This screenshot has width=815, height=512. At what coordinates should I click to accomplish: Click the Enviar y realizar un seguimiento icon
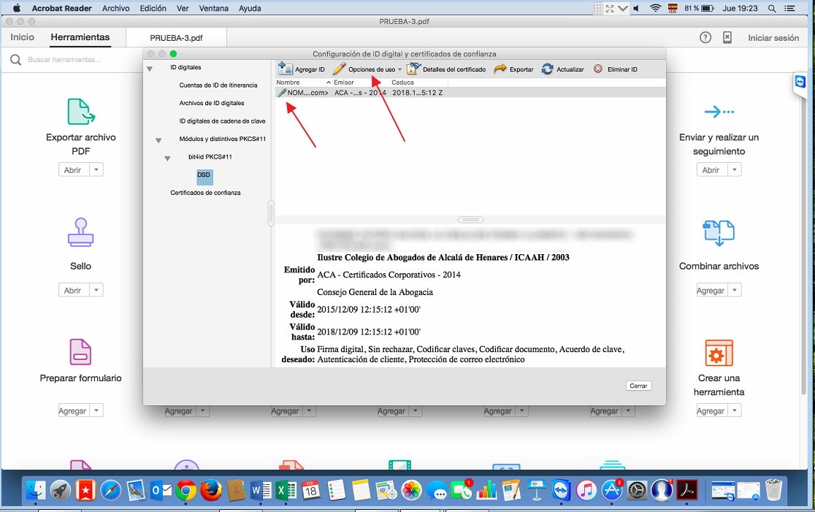(719, 111)
